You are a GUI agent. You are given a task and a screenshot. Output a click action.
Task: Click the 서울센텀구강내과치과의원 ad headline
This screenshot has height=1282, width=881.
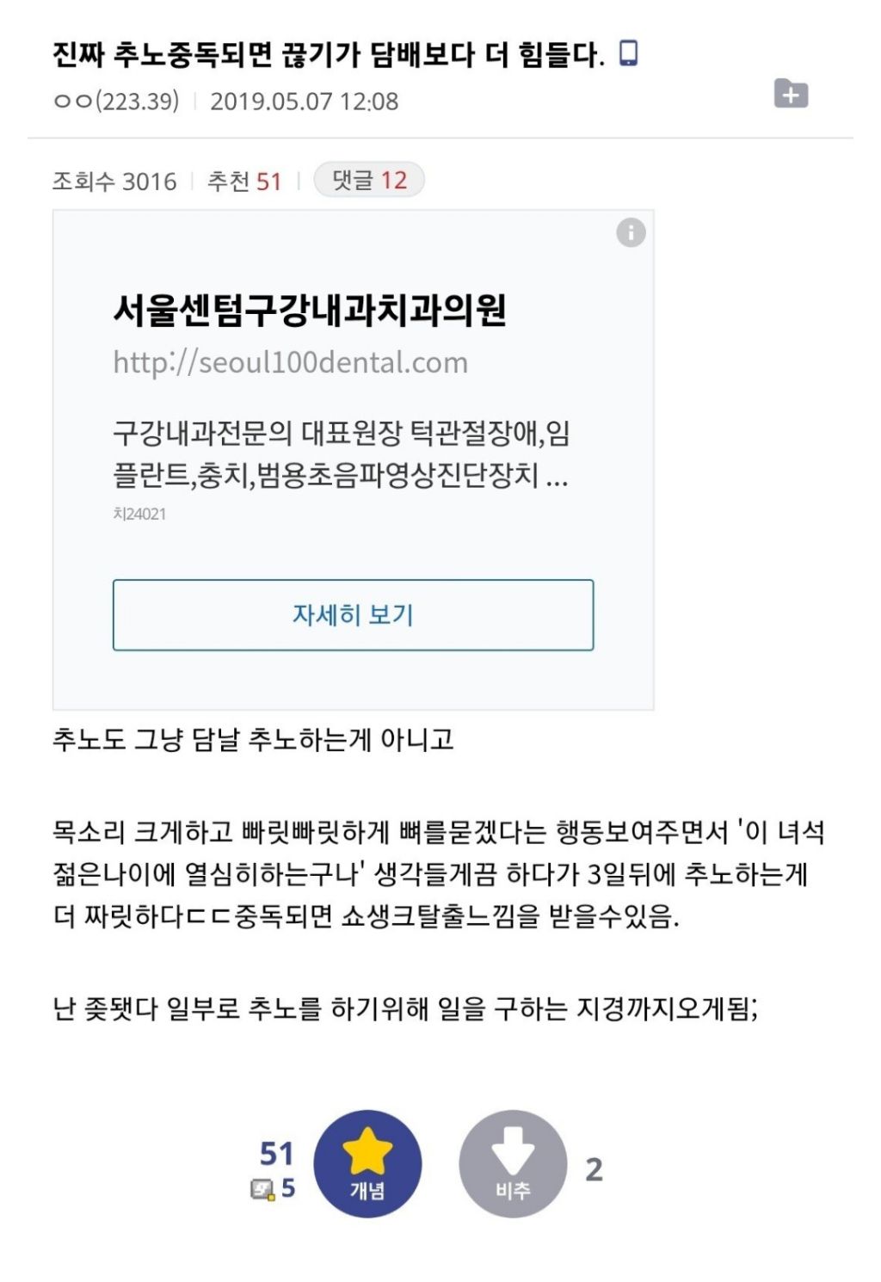(x=310, y=310)
